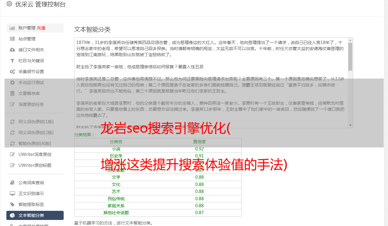Click the 文本智能分类 page heading
Screen dimensions: 388x226
92,29
